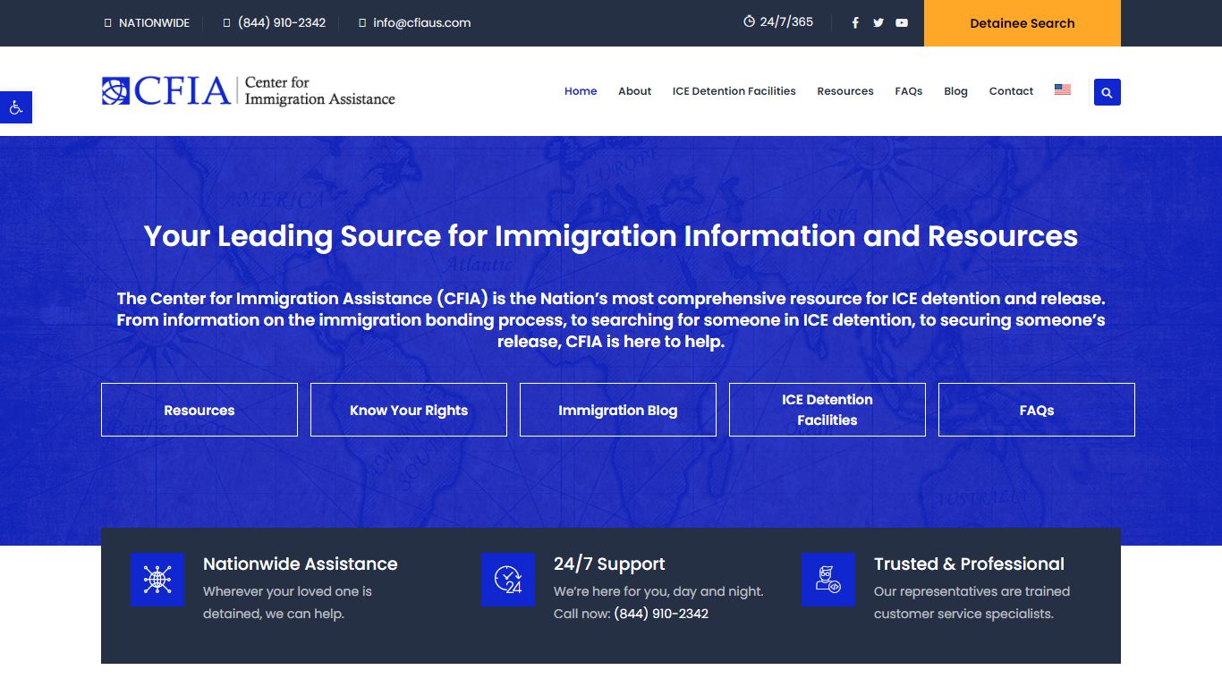Click the Trusted & Professional agent icon

click(828, 580)
